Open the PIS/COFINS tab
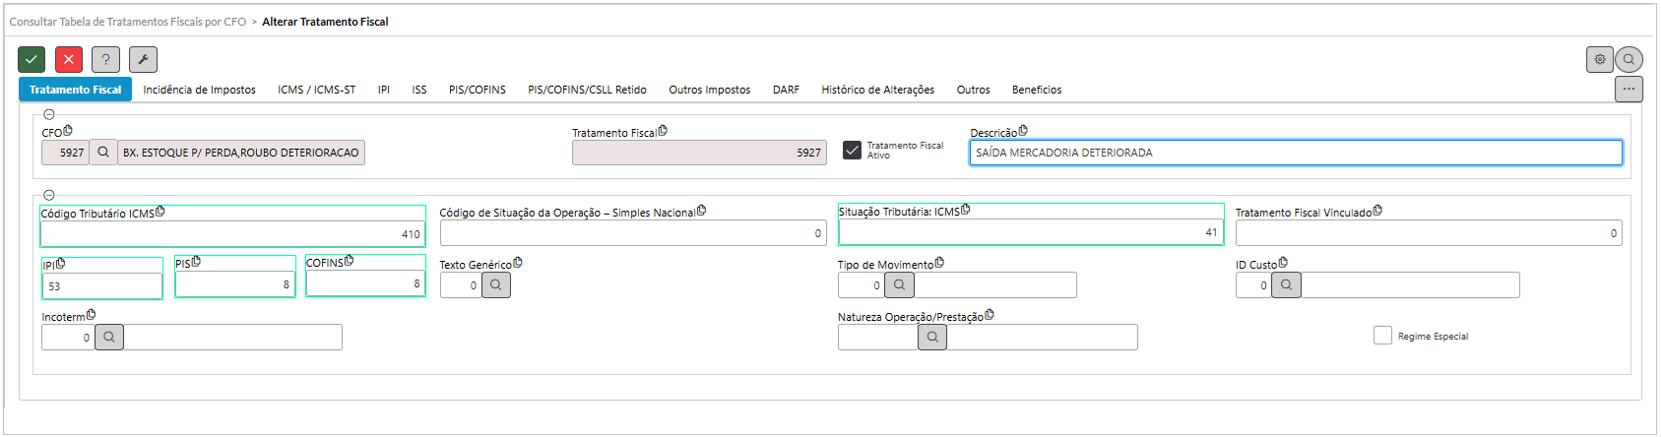Viewport: 1661px width, 437px height. point(478,90)
